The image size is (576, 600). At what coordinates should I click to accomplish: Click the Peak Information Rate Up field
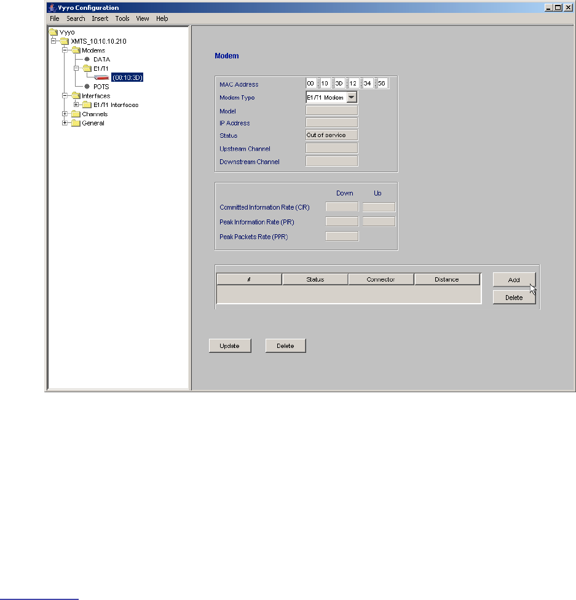[379, 221]
